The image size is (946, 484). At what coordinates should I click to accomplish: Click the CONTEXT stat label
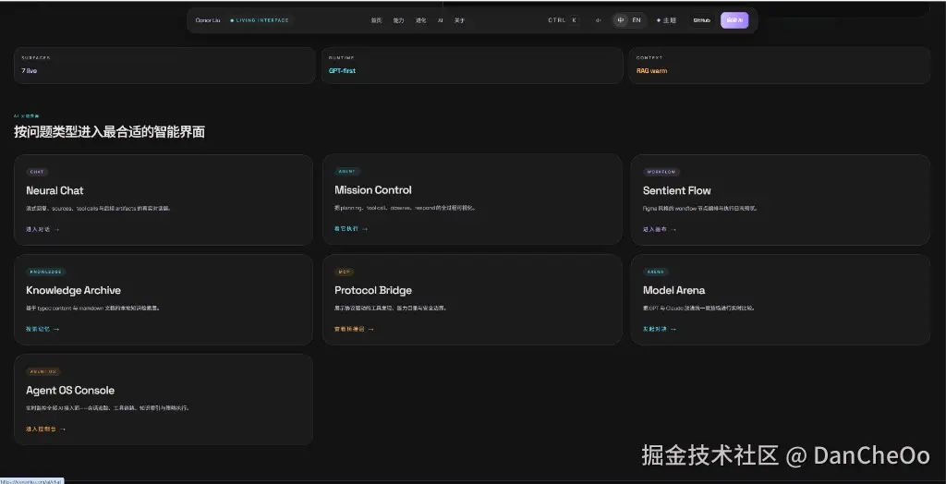[649, 58]
